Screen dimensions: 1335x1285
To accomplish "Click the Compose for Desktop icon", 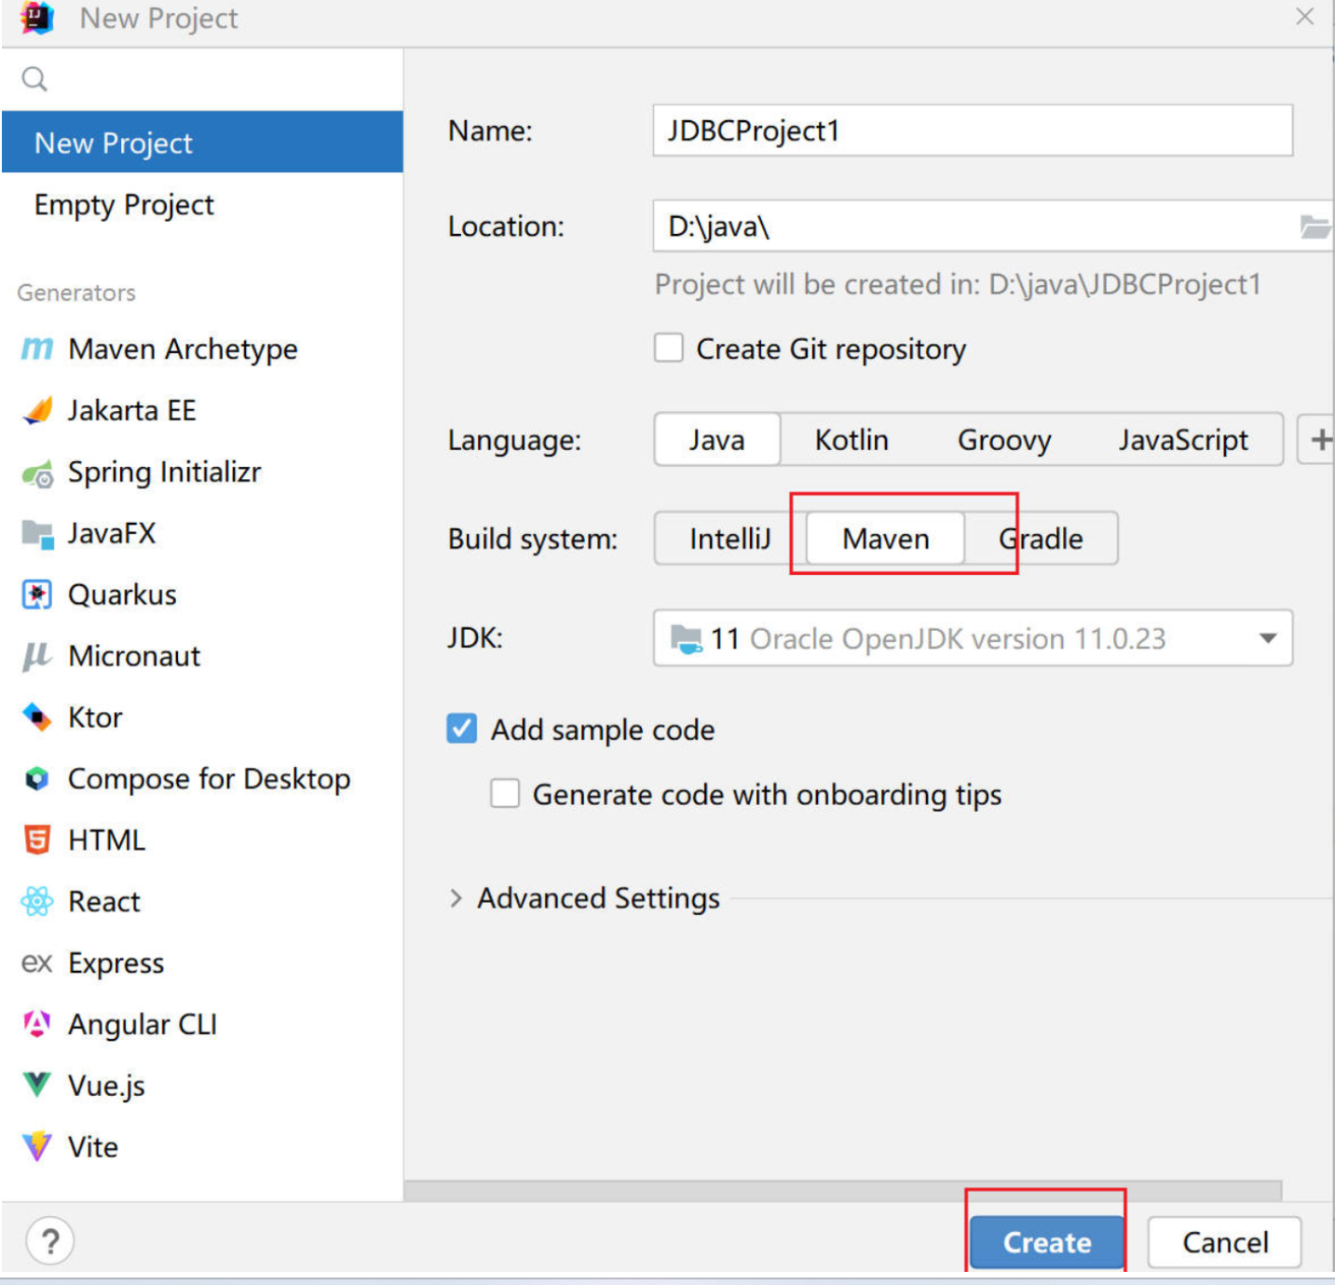I will [37, 779].
